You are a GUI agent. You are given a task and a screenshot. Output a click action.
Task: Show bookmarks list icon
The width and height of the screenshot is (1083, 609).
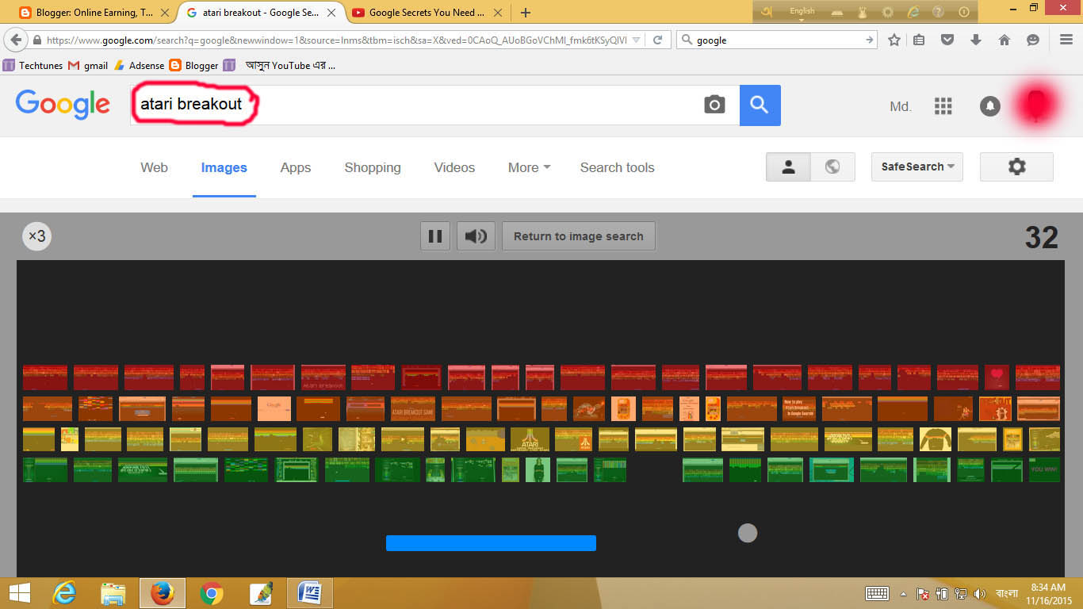pyautogui.click(x=919, y=40)
